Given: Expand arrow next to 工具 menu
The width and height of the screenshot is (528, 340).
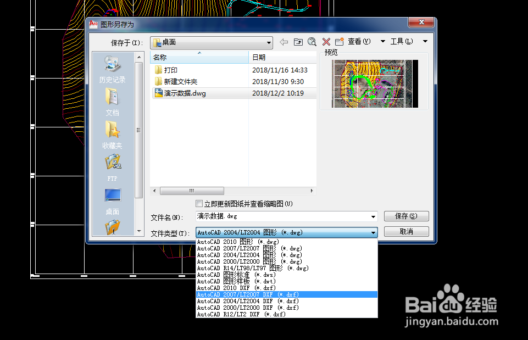Looking at the screenshot, I should (x=425, y=41).
